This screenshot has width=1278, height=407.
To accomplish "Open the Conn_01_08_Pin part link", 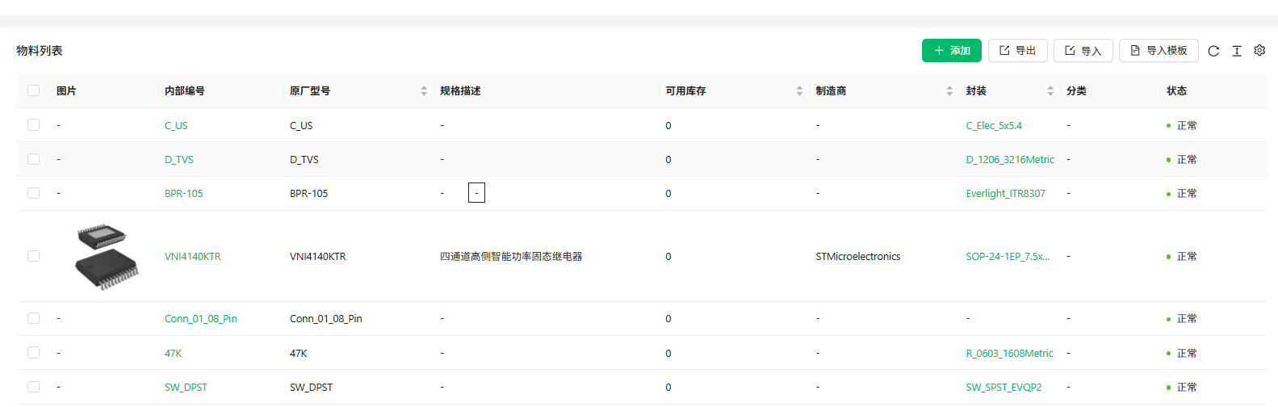I will coord(200,319).
